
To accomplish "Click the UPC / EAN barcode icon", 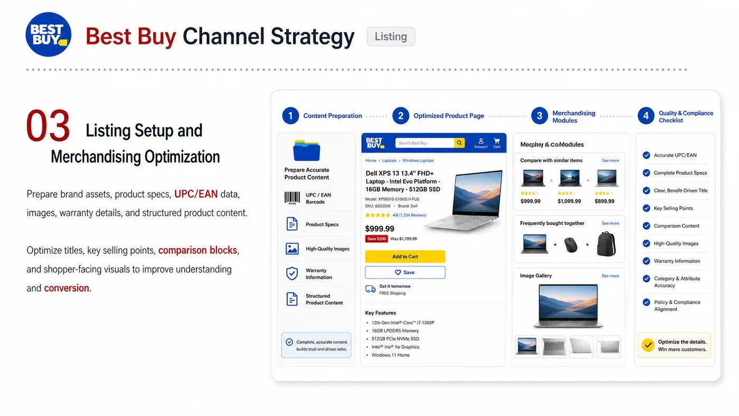I will (292, 198).
